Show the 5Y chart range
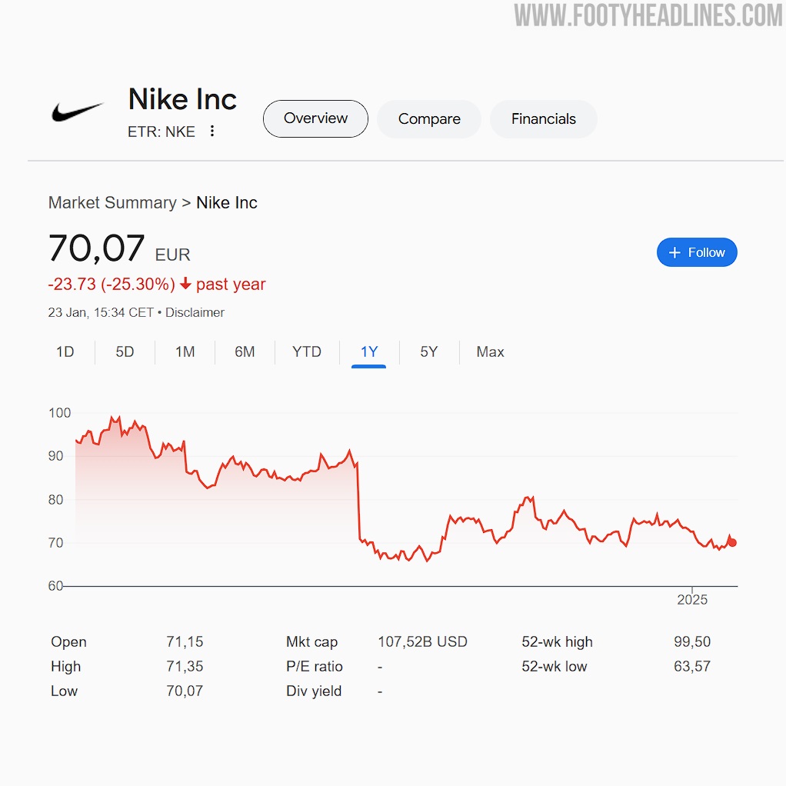The width and height of the screenshot is (786, 786). point(429,352)
